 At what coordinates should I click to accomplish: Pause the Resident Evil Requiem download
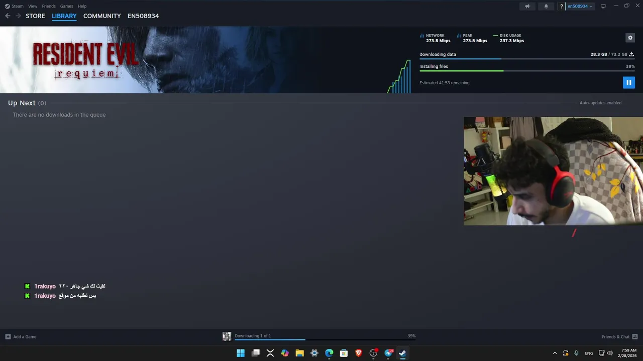(628, 83)
